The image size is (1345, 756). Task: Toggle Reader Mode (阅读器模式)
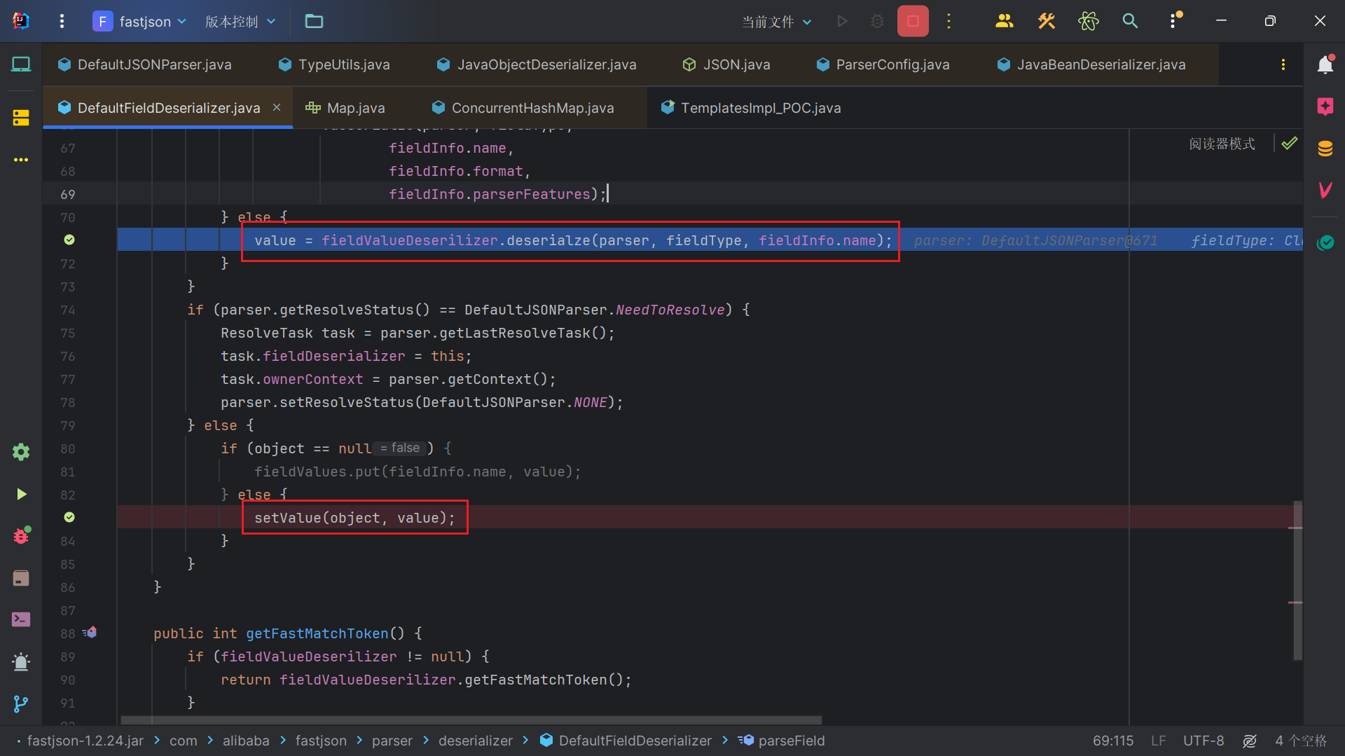pos(1222,144)
